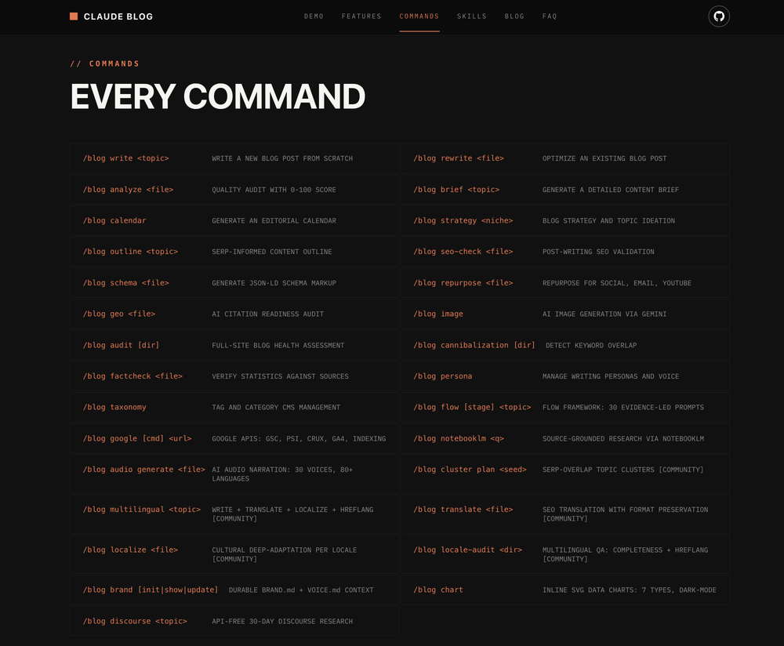Click the /blog cannibalization [dir] command
Screen dimensions: 784x646
click(474, 345)
